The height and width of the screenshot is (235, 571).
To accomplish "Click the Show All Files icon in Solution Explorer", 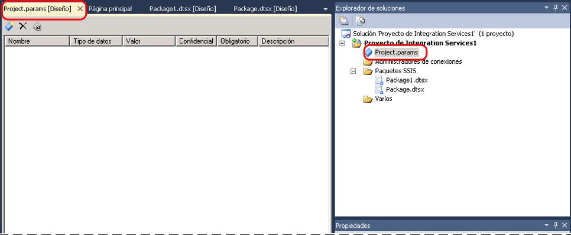I will point(360,21).
